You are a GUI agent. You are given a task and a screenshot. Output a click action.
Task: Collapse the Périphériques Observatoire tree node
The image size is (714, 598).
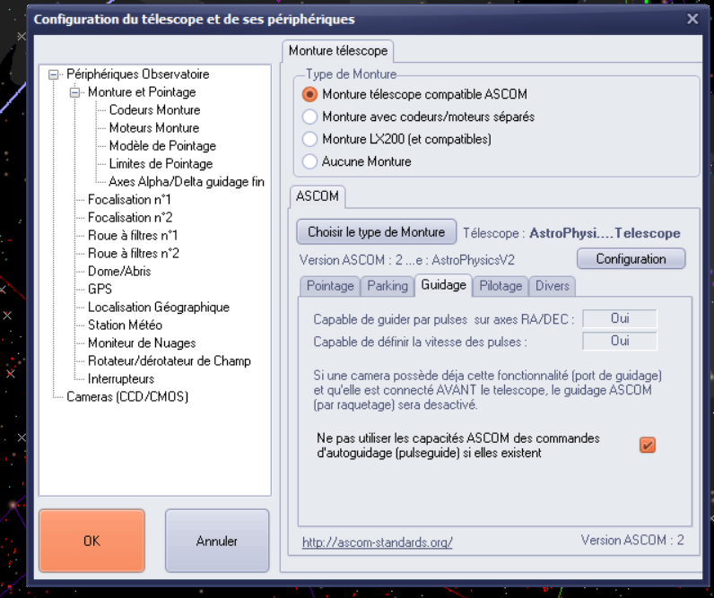tap(55, 74)
